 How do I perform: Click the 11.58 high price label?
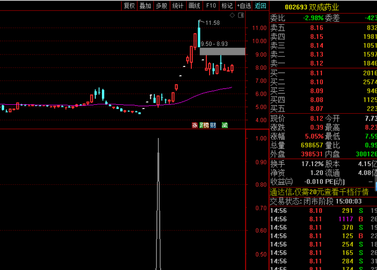click(x=213, y=23)
